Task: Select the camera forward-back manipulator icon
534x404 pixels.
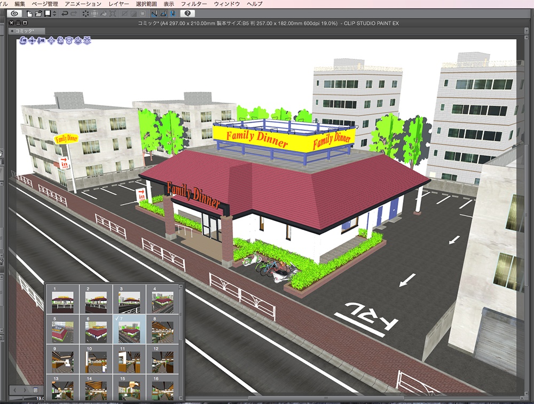Action: [x=41, y=41]
